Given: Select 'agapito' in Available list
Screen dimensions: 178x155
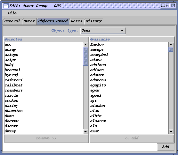Looking at the screenshot, I should 129,85.
